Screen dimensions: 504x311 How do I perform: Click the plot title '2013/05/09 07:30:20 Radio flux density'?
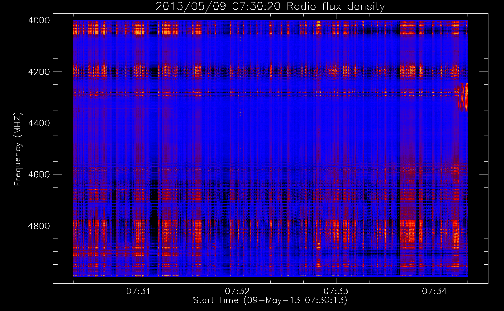click(270, 7)
